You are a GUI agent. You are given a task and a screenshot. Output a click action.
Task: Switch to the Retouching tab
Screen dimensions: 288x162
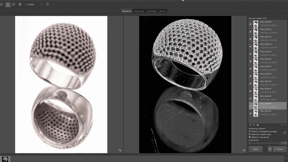pos(139,11)
